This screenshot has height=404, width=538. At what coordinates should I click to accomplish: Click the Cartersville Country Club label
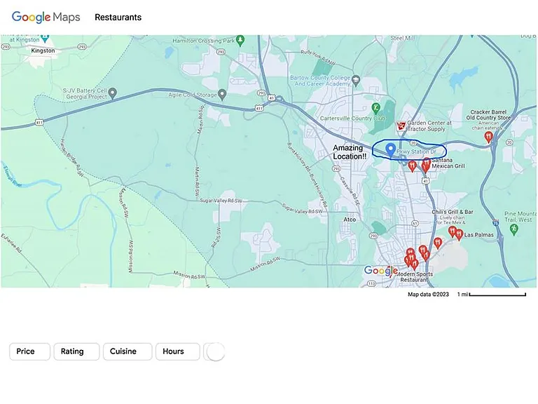(353, 118)
